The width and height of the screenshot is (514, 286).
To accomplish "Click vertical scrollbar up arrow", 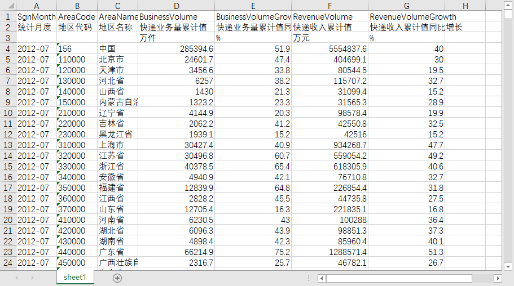I will [x=508, y=5].
